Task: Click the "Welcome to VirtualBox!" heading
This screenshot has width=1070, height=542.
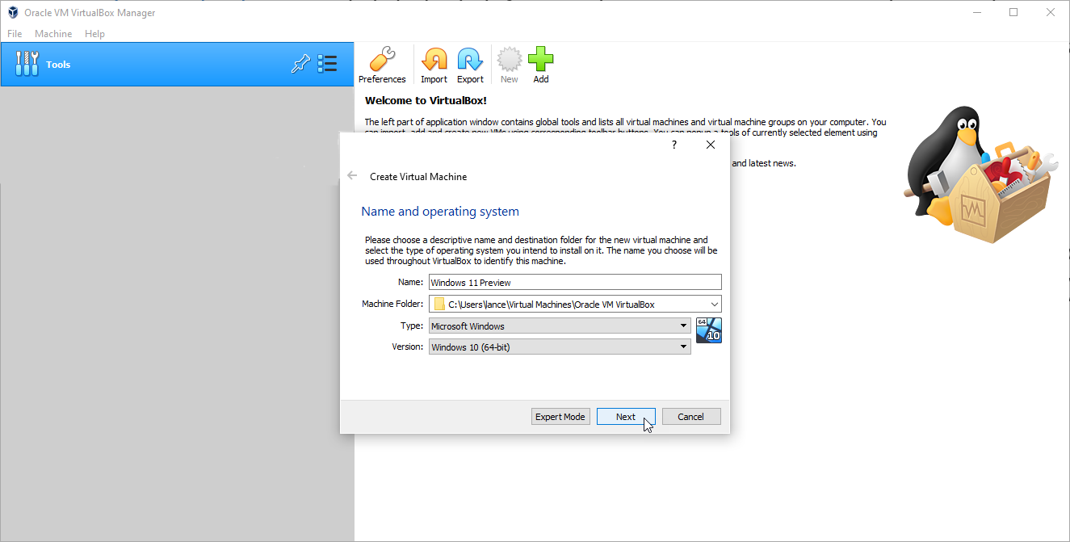Action: pos(426,101)
